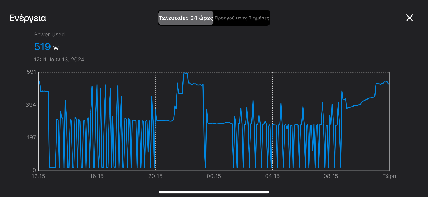Tap the 519 W power reading

[x=46, y=47]
